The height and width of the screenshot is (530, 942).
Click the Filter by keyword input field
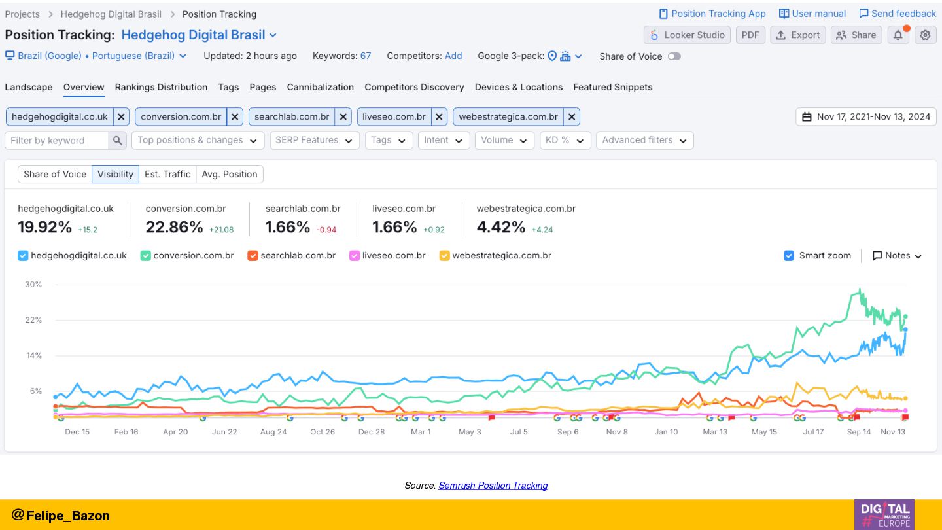click(x=57, y=140)
